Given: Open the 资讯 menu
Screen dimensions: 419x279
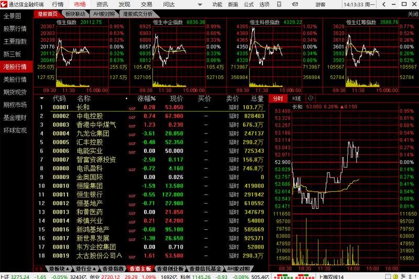Looking at the screenshot, I should [102, 4].
